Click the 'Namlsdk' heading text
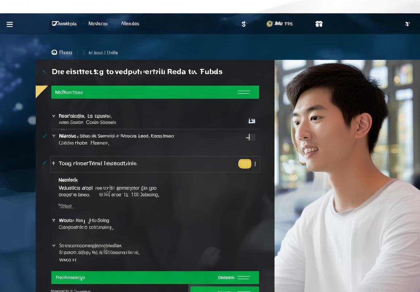Viewport: 420px width, 292px height. tap(68, 180)
